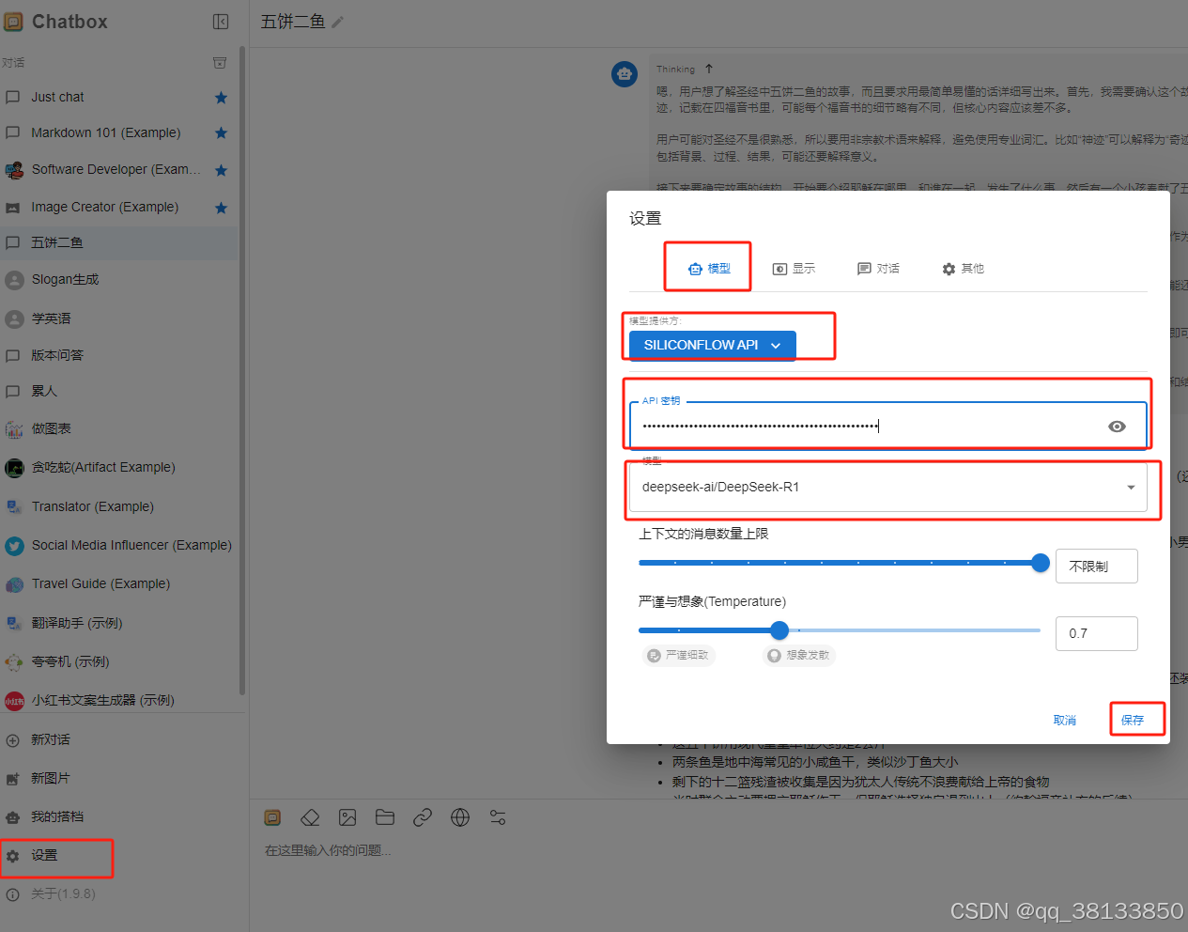
Task: Click attach image icon
Action: click(x=347, y=818)
